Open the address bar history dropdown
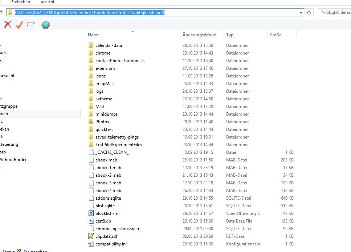The height and width of the screenshot is (252, 351). pyautogui.click(x=301, y=13)
